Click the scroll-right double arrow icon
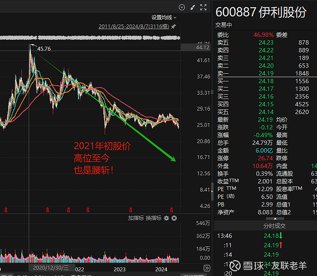 (x=207, y=268)
